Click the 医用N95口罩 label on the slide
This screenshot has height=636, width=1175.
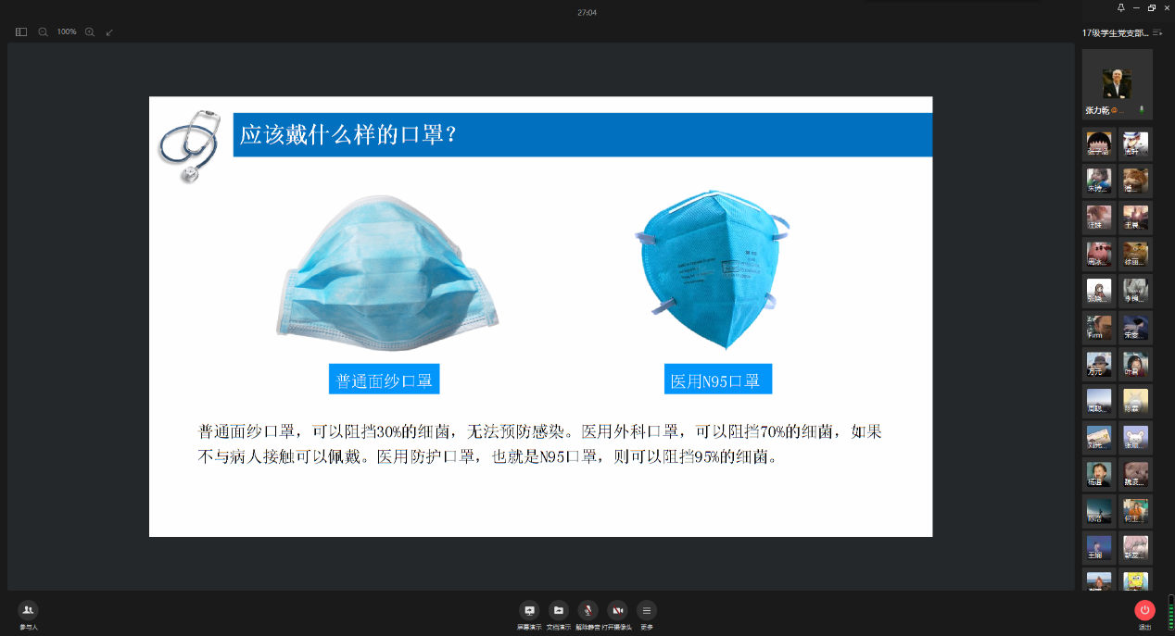tap(716, 380)
